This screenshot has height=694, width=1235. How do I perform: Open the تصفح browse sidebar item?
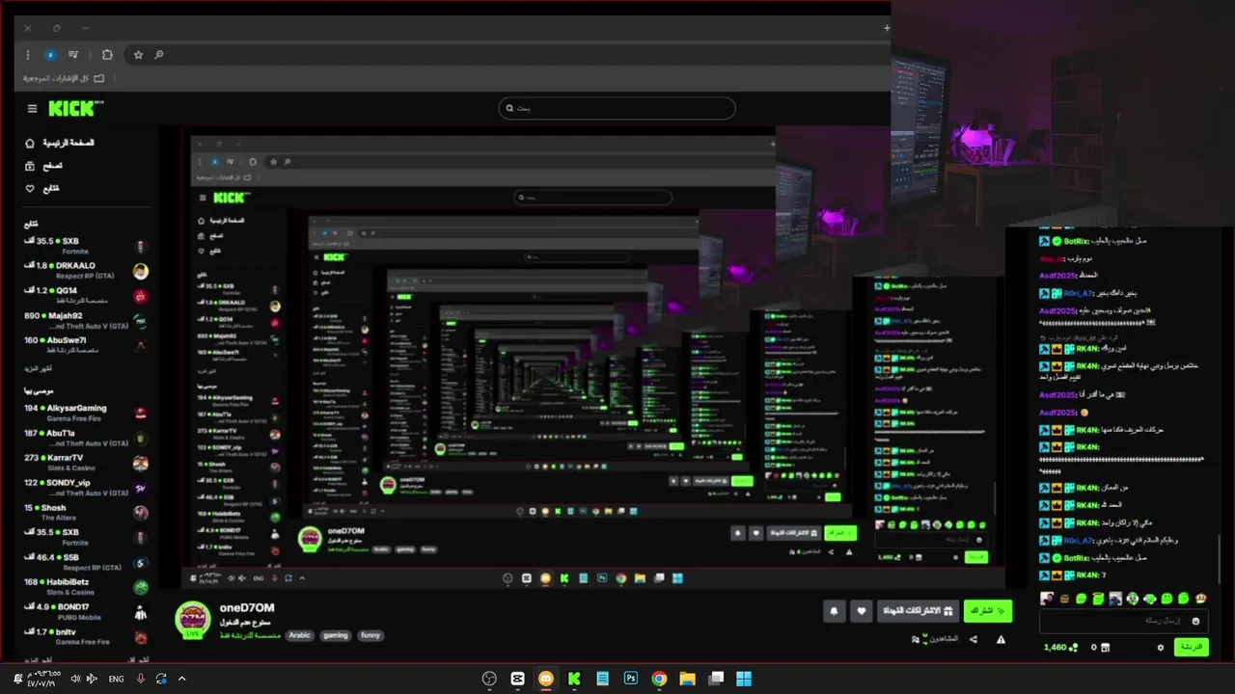point(43,166)
